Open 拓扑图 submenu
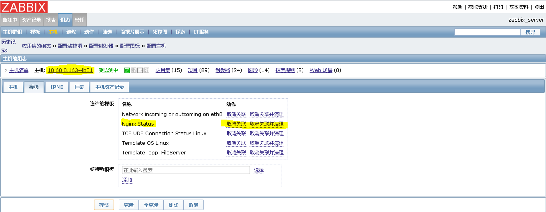The height and width of the screenshot is (212, 546). pyautogui.click(x=160, y=32)
